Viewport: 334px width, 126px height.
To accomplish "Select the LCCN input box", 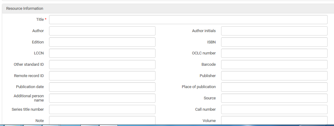I will tap(102, 53).
